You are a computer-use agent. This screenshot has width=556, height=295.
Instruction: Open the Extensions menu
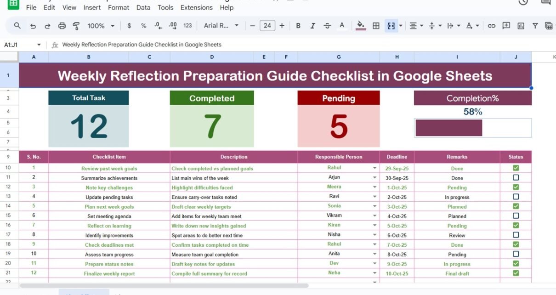(x=196, y=7)
